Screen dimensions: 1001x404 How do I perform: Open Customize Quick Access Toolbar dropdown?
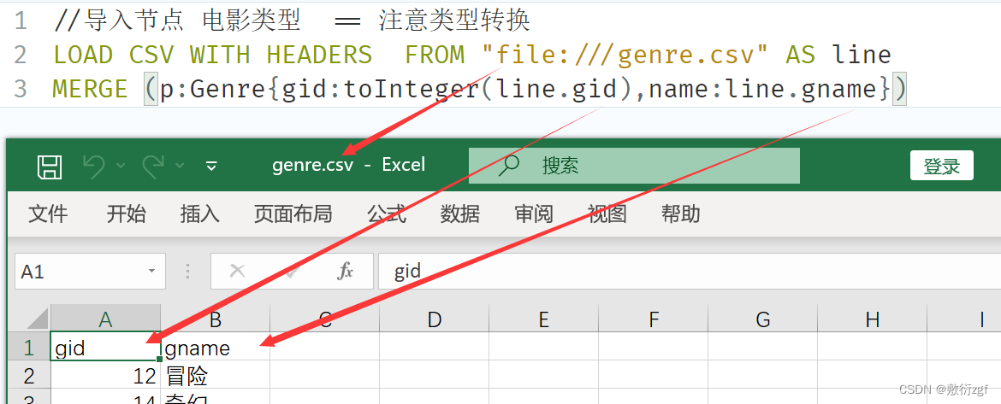212,167
